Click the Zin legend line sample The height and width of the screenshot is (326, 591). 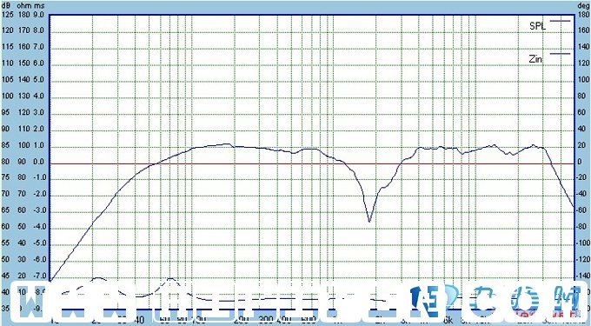[560, 54]
